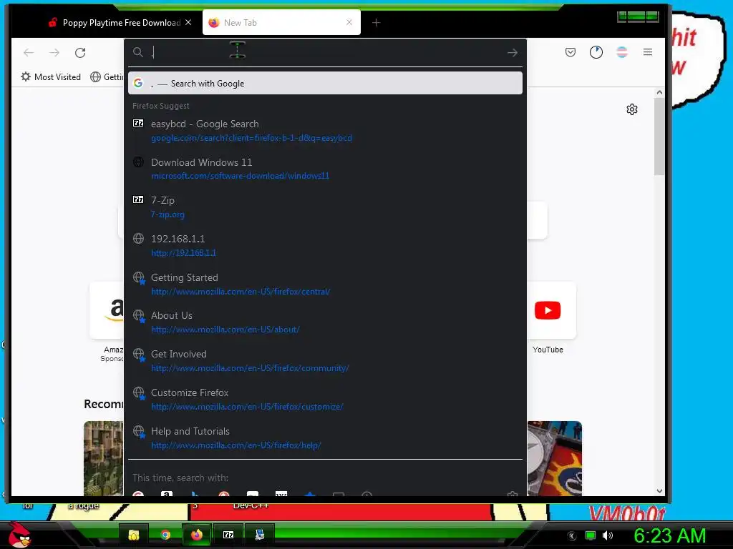This screenshot has width=733, height=549.
Task: Click the globe icon beside 192.168.1.1
Action: click(138, 239)
